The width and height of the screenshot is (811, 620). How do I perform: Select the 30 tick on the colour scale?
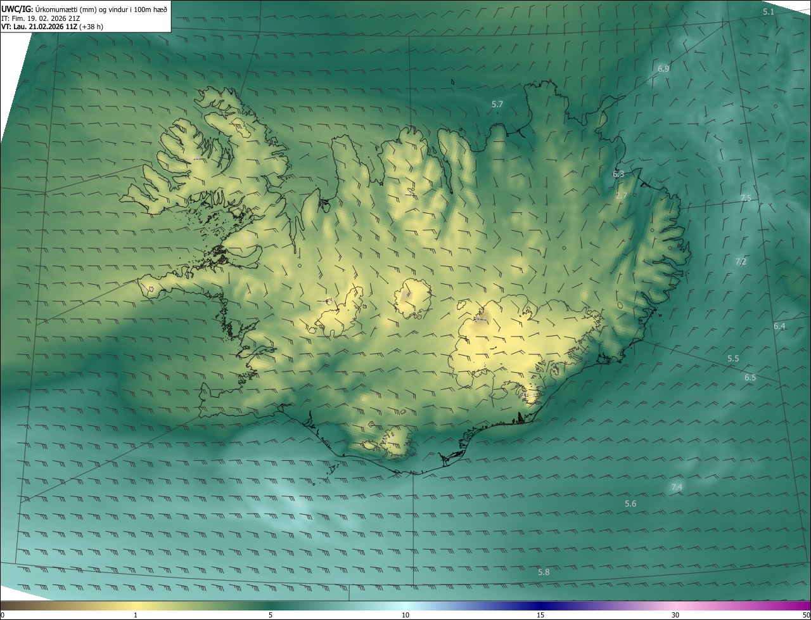click(675, 615)
